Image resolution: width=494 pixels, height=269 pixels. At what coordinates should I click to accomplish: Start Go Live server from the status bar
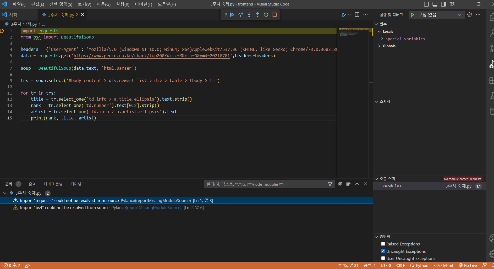[x=468, y=266]
